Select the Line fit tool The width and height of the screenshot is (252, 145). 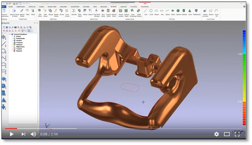pos(146,12)
